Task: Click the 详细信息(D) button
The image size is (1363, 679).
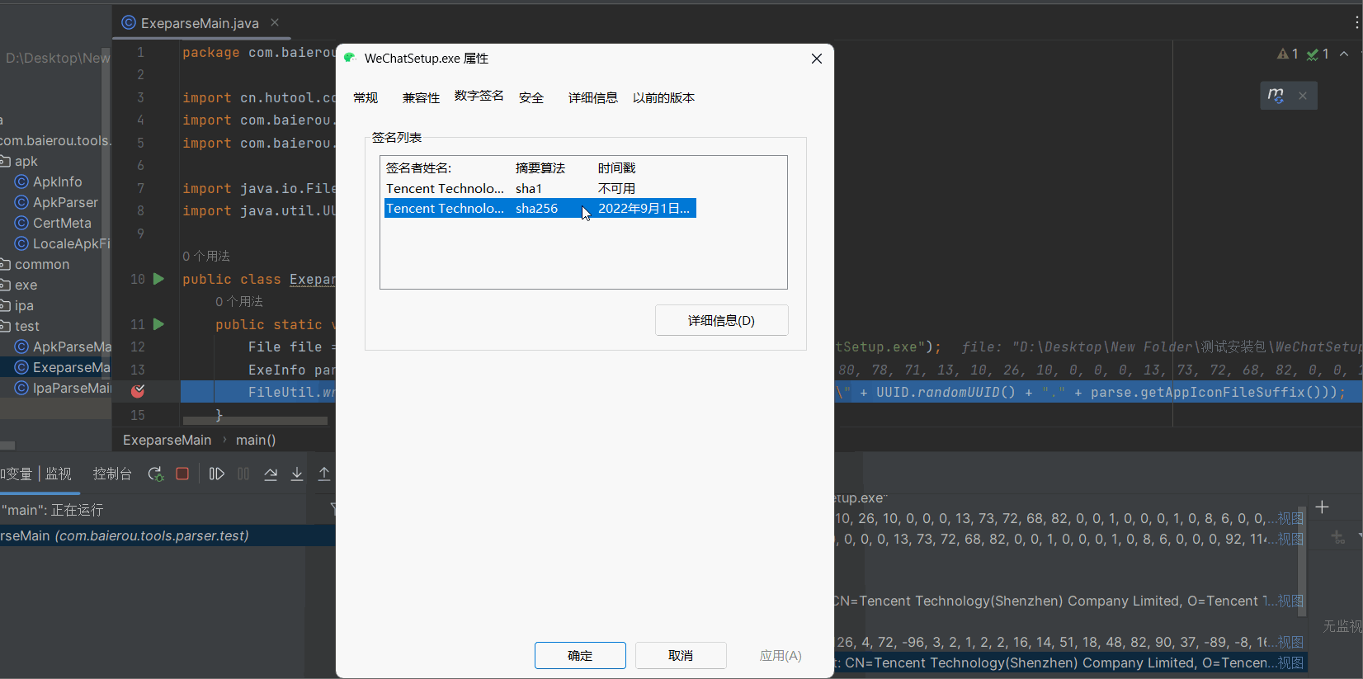Action: click(x=721, y=320)
